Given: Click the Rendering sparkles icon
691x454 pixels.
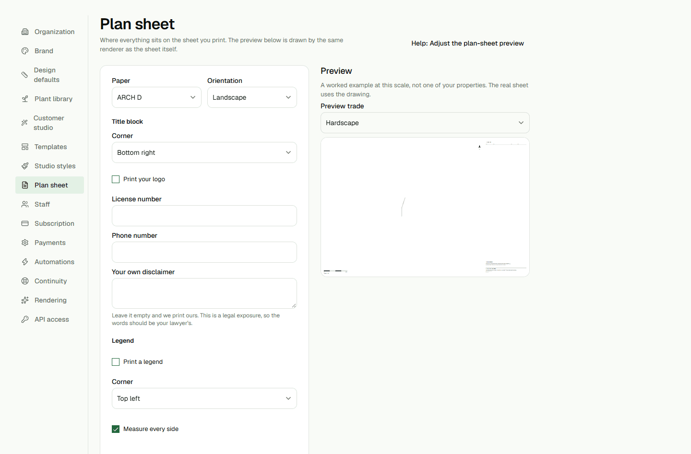Looking at the screenshot, I should 25,300.
